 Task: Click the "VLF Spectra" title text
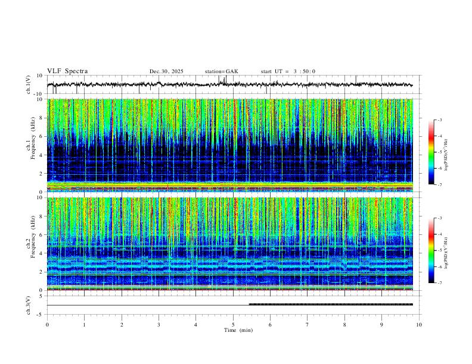tap(67, 71)
